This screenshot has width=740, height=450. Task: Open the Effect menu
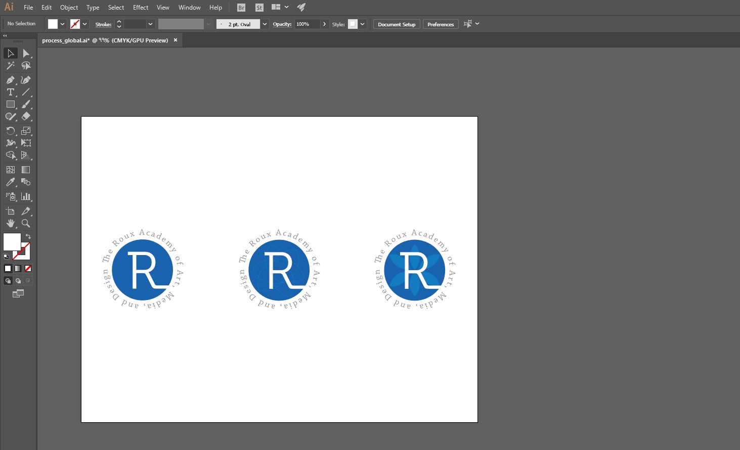[141, 8]
